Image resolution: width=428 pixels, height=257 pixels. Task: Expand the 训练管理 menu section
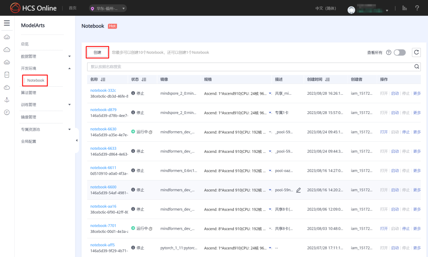pyautogui.click(x=69, y=105)
